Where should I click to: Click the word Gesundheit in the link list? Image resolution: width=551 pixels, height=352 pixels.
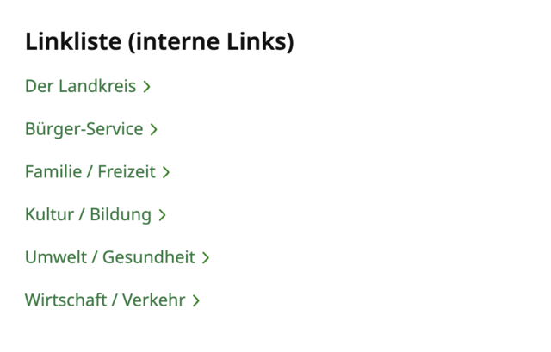click(149, 257)
